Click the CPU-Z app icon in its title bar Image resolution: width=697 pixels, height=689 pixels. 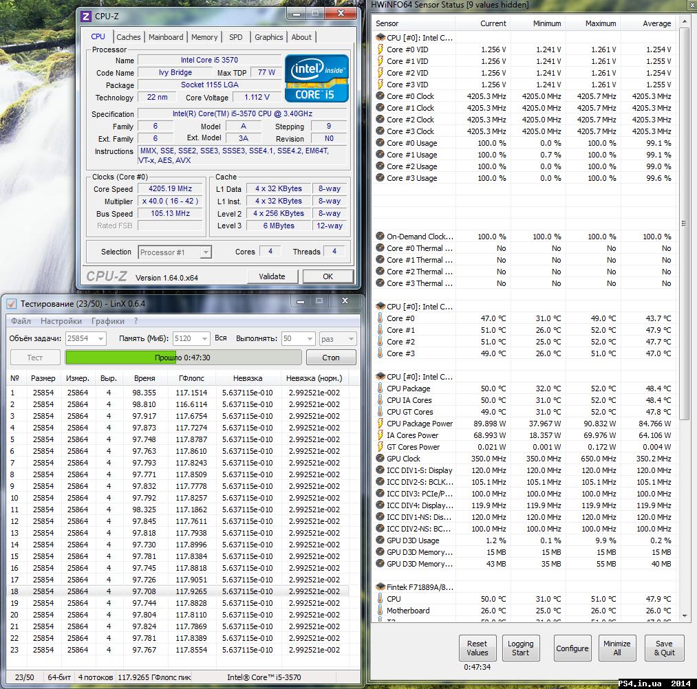[85, 17]
